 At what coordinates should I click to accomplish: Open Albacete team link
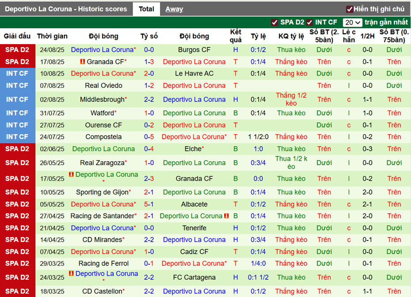click(194, 204)
